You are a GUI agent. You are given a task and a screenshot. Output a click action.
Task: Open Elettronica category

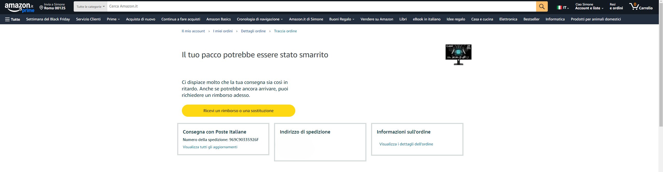tap(508, 19)
